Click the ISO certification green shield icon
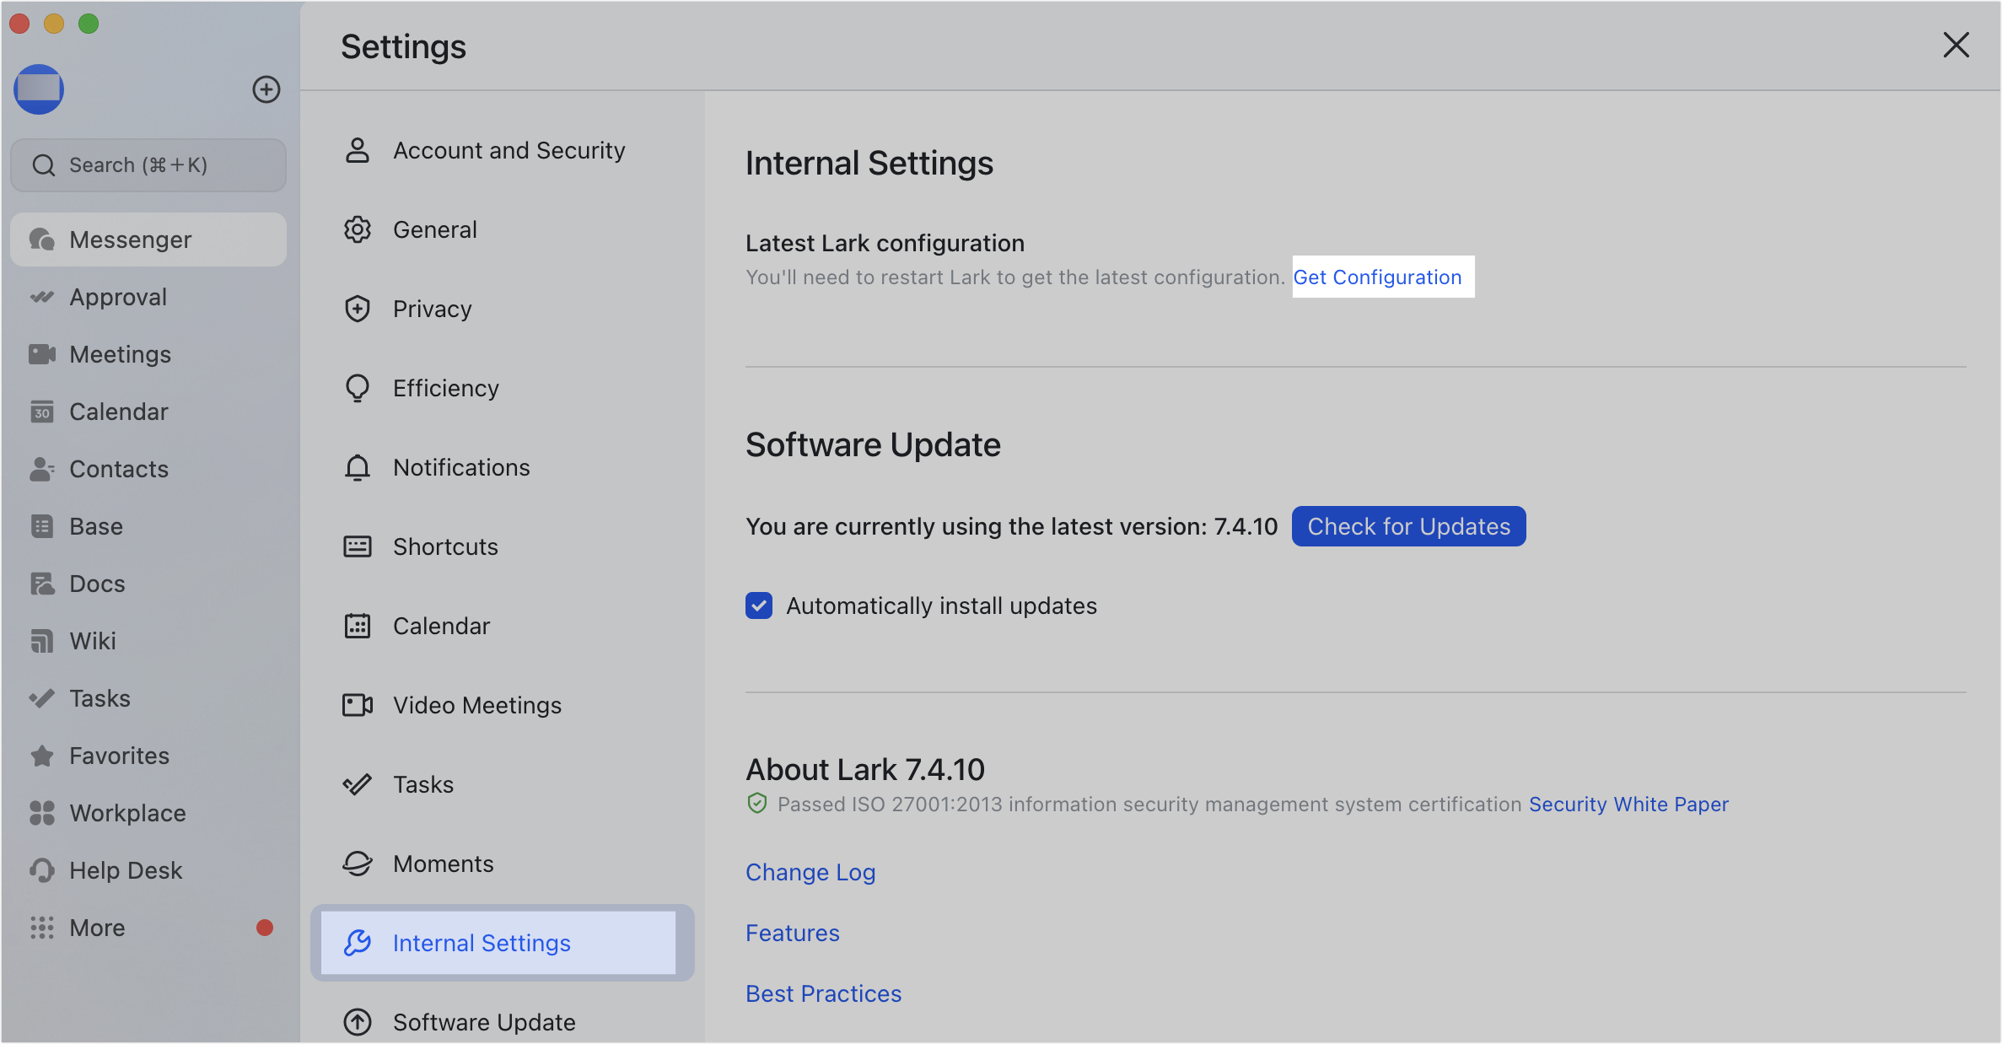 tap(757, 804)
